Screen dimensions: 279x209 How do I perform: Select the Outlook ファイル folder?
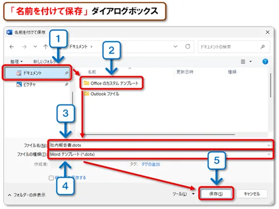tap(101, 94)
